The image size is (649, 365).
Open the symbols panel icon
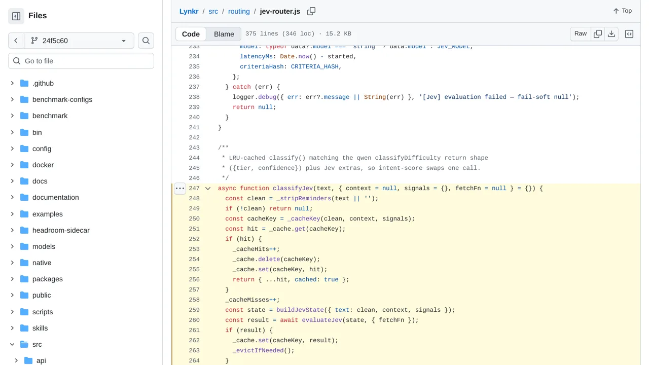click(629, 34)
